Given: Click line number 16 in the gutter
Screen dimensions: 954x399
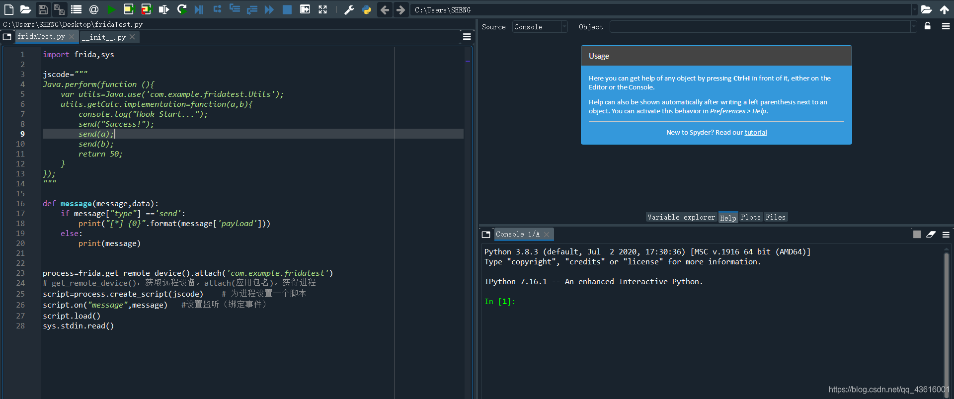Looking at the screenshot, I should click(20, 204).
